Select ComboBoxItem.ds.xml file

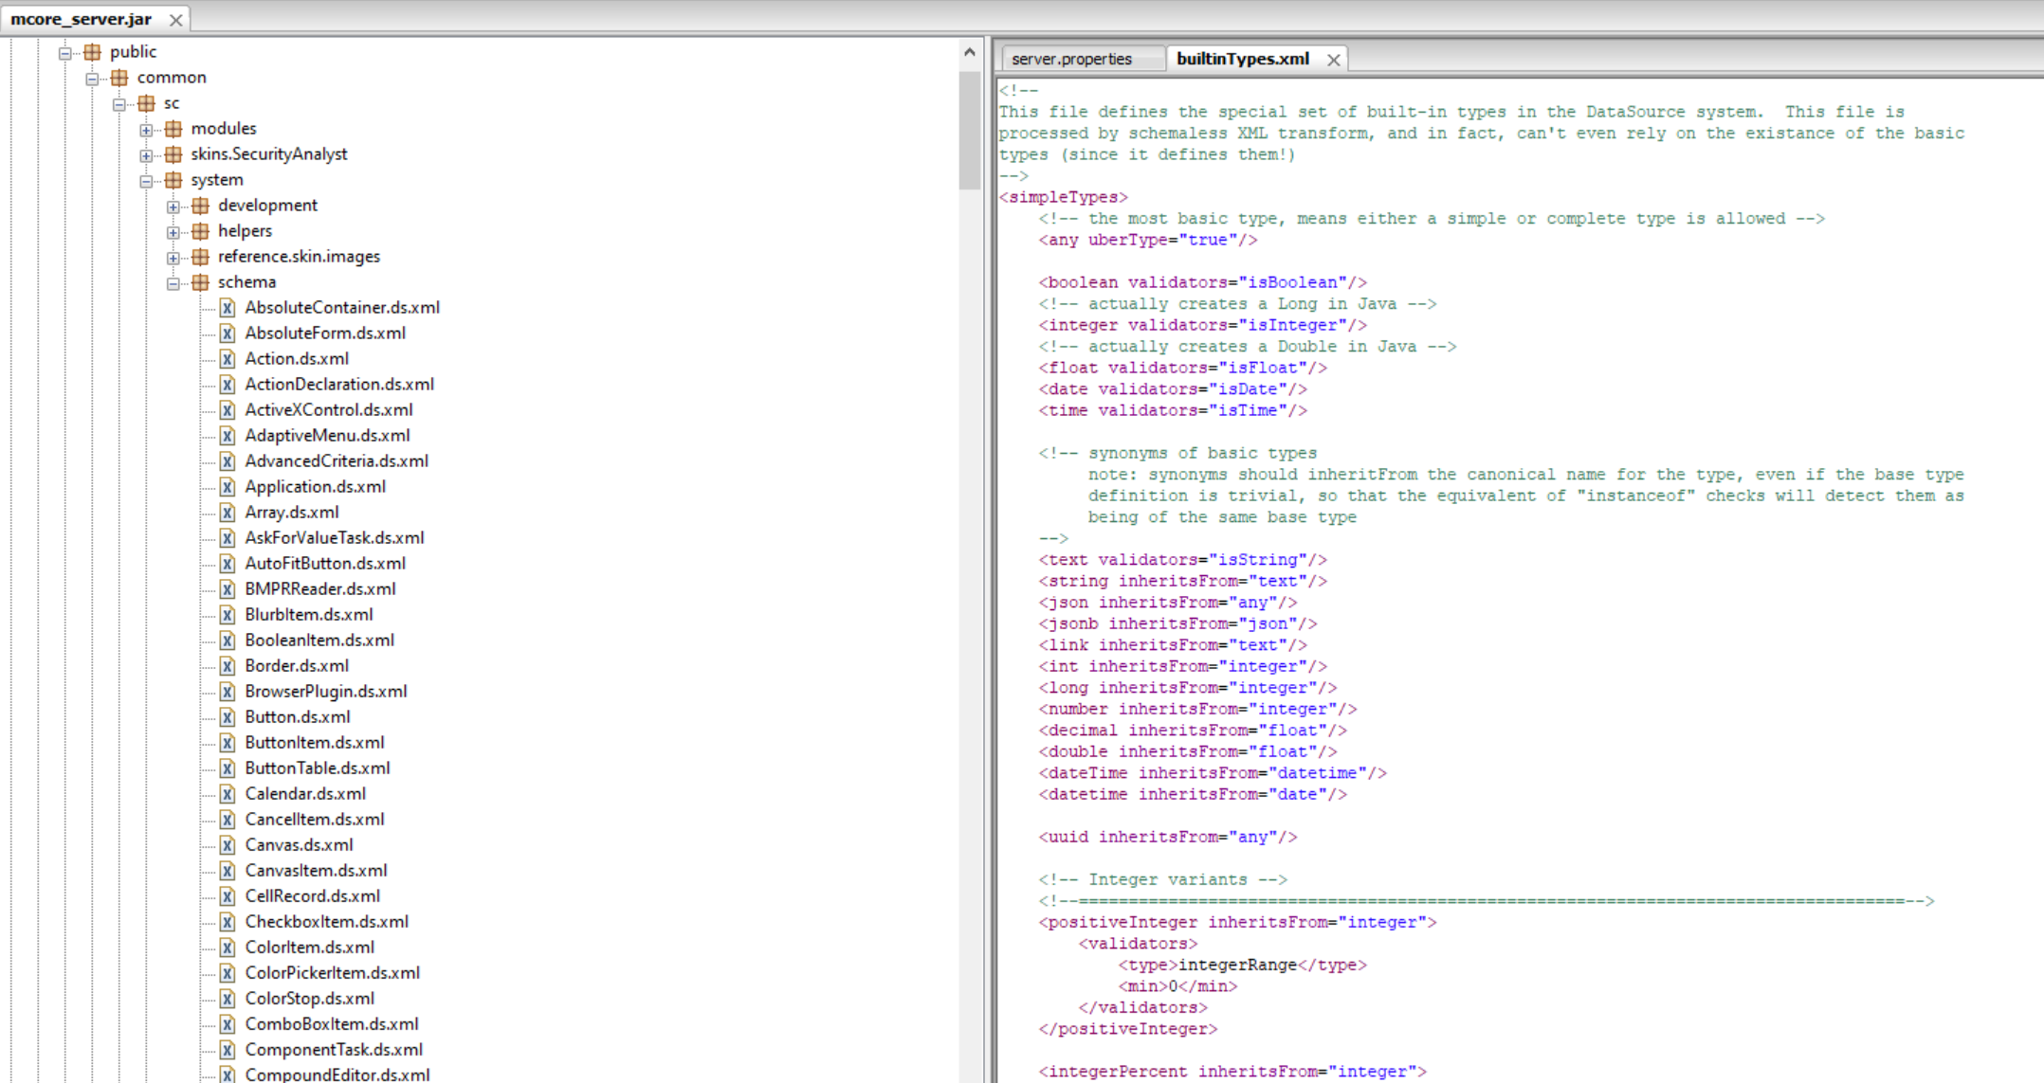pyautogui.click(x=332, y=1024)
